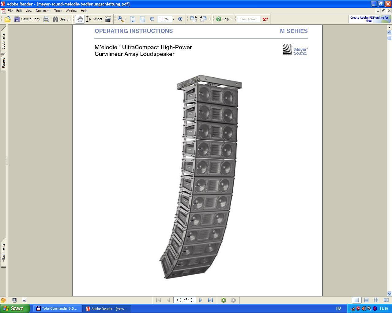Open the Tools menu
Viewport: 392px width, 313px height.
pyautogui.click(x=58, y=11)
